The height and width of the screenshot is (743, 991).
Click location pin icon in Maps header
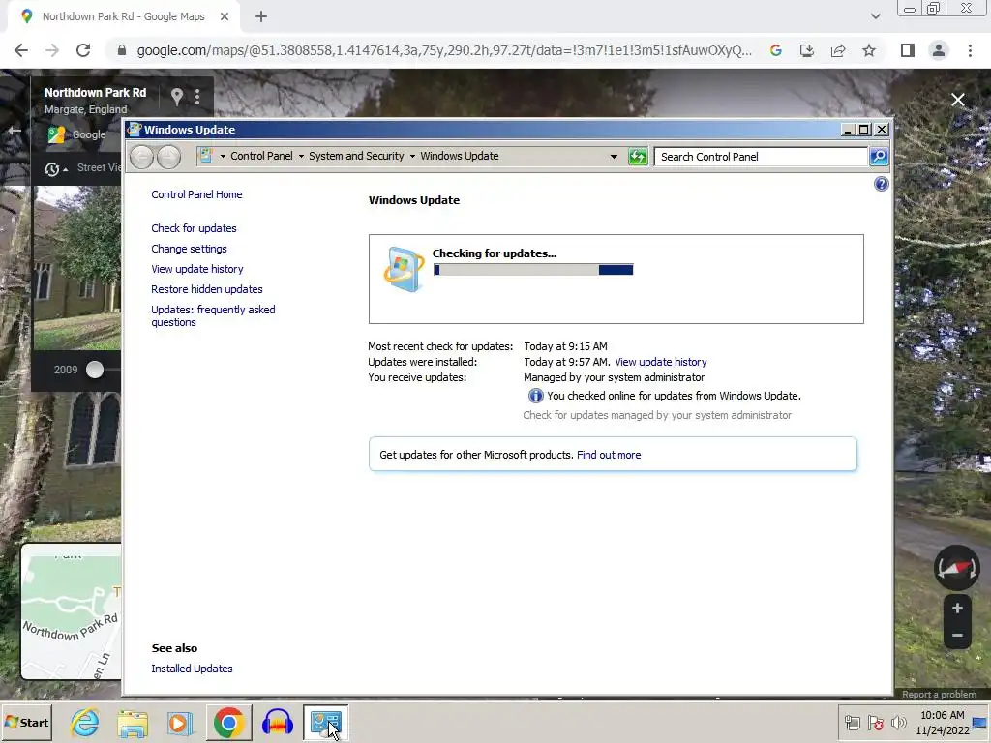(177, 97)
